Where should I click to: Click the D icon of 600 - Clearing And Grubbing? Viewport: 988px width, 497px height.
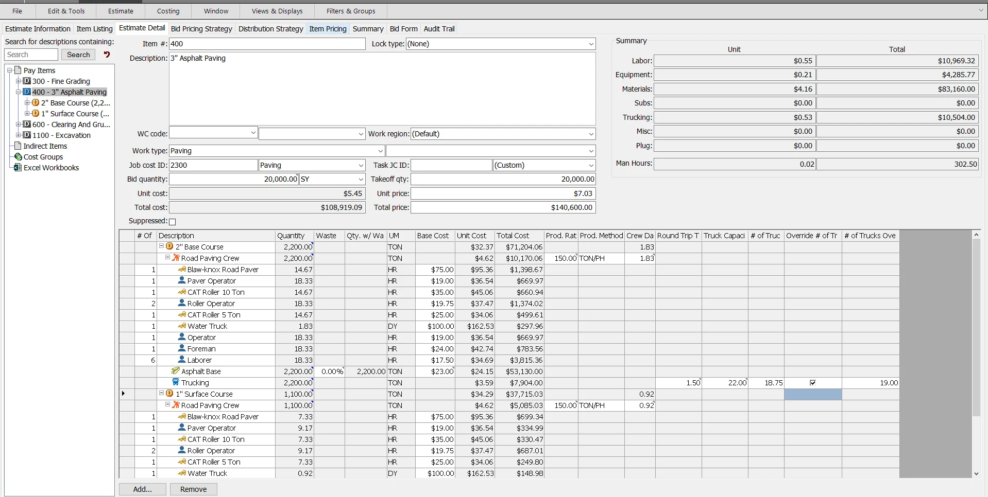coord(27,124)
